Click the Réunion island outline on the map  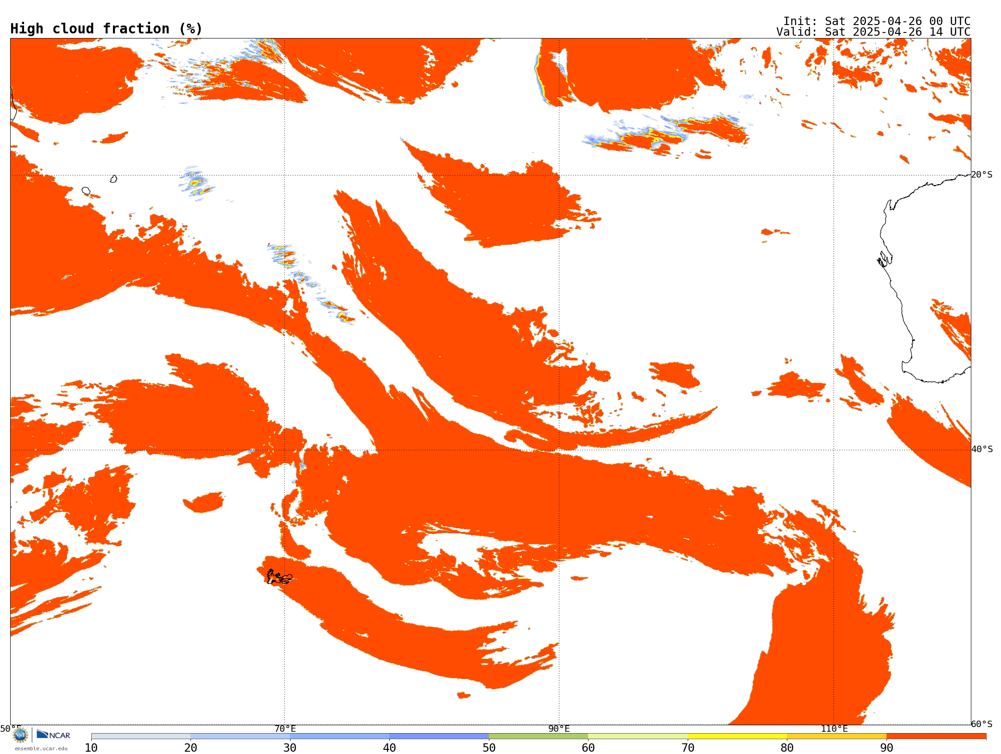tap(86, 191)
